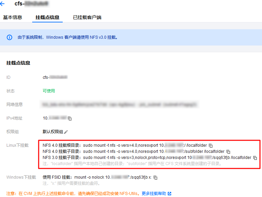
Task: Click the Windows NFS v3.0 notice text
Action: [x=68, y=37]
